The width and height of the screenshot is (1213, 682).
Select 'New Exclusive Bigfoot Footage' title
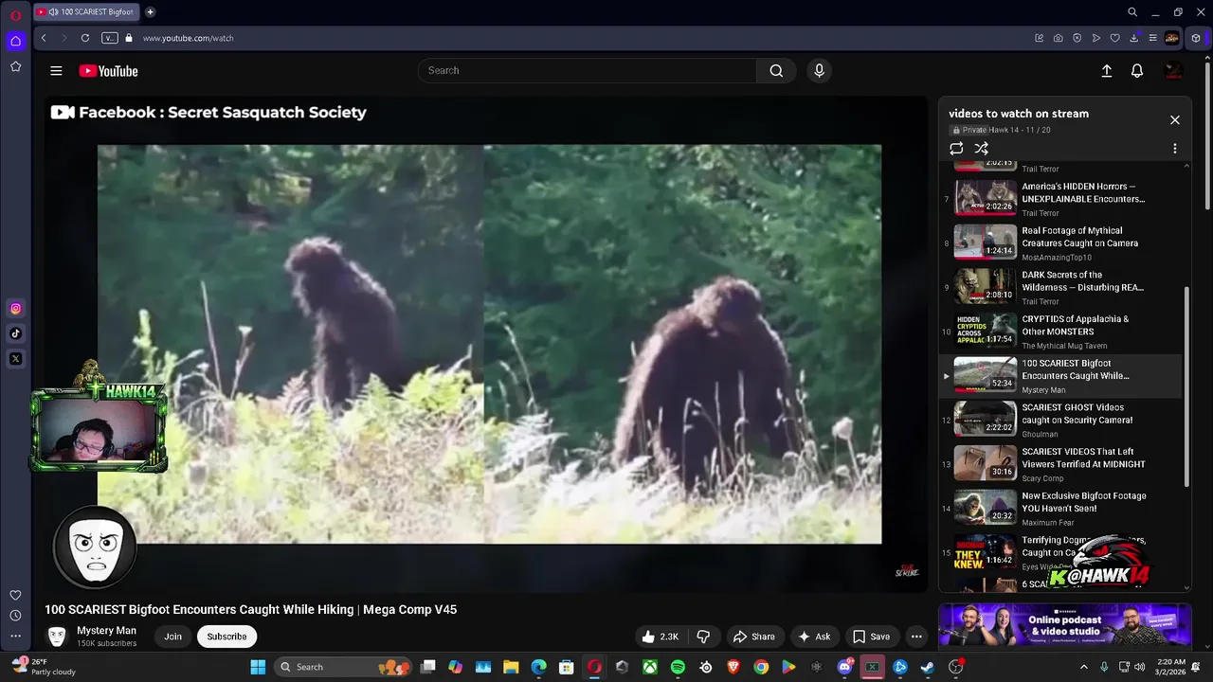1084,502
